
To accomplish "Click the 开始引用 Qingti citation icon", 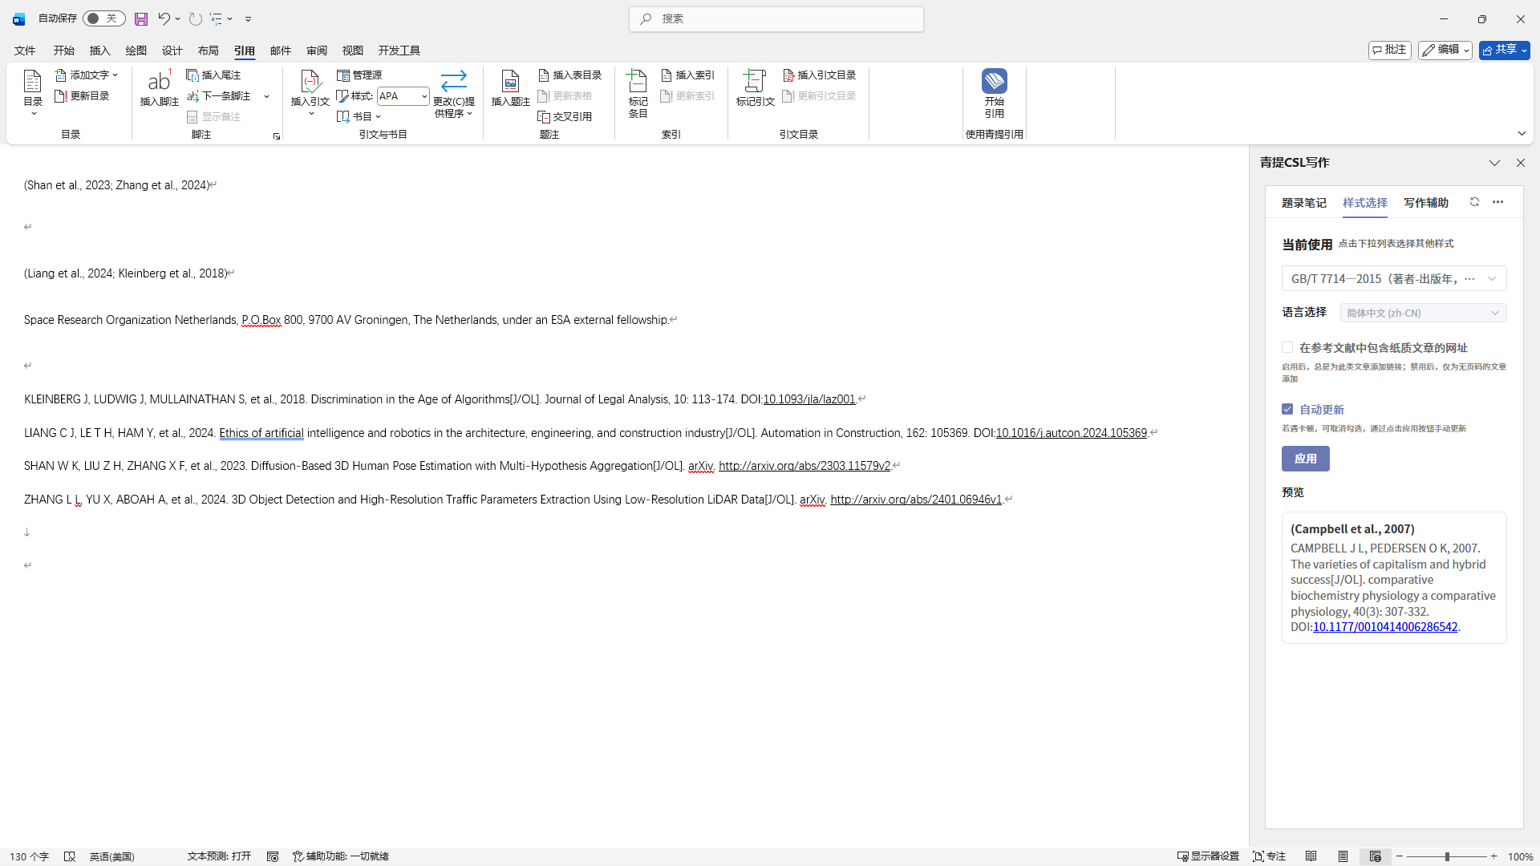I will [994, 81].
